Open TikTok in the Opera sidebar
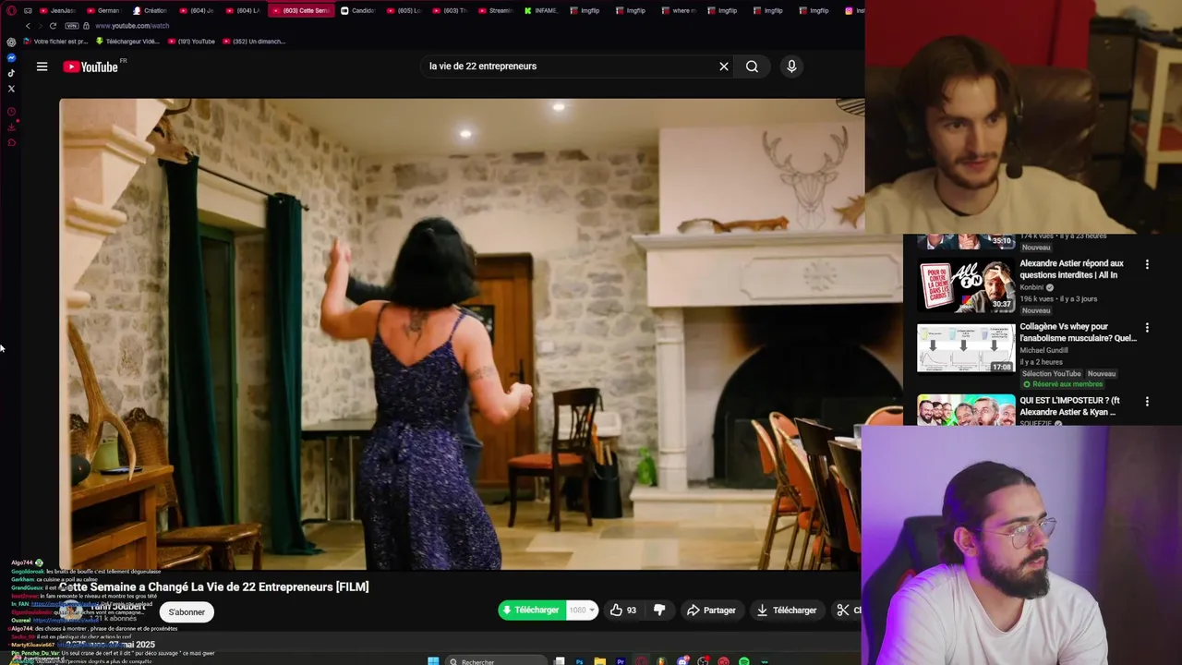The image size is (1182, 665). 11,73
